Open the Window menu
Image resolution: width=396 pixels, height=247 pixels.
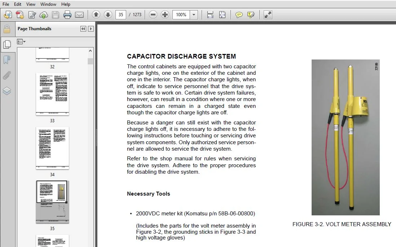coord(48,4)
